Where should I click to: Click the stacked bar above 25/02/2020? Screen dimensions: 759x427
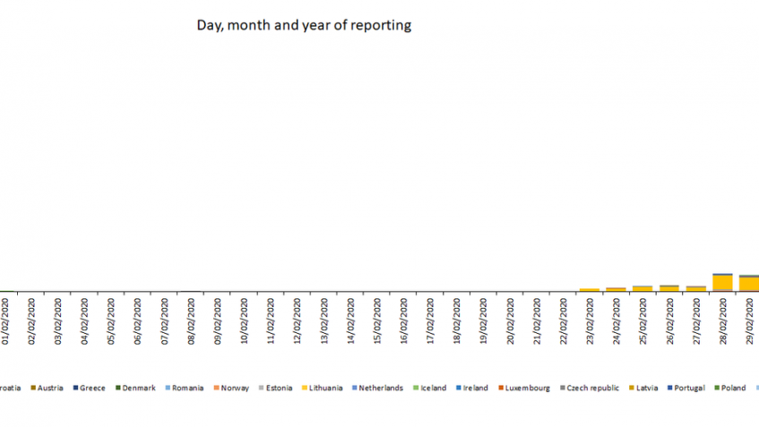point(643,289)
